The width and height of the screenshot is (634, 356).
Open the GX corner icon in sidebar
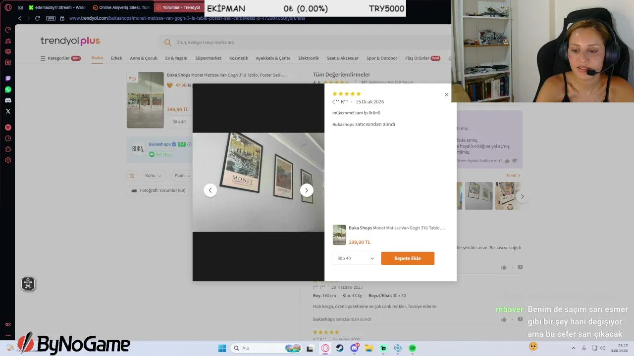click(x=8, y=325)
